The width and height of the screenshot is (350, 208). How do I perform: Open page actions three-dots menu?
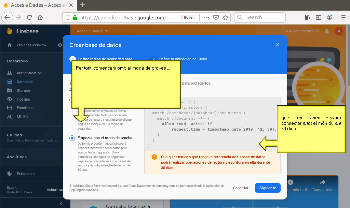click(206, 17)
